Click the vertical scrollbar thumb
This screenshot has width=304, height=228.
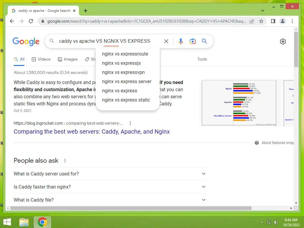pos(296,50)
